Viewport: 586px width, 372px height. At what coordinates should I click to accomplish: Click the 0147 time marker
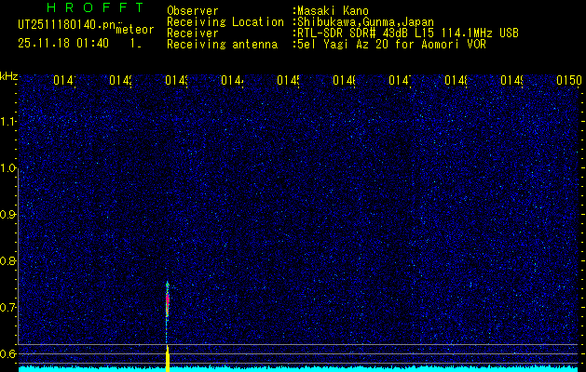pos(400,80)
